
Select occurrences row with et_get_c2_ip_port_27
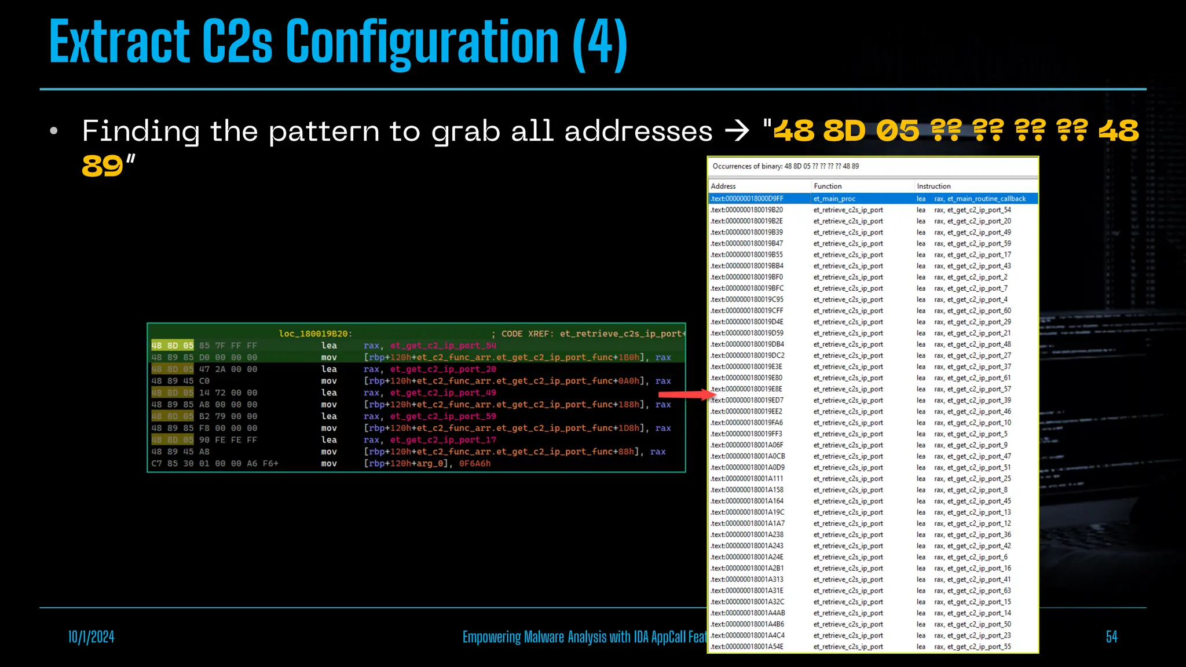tap(873, 356)
